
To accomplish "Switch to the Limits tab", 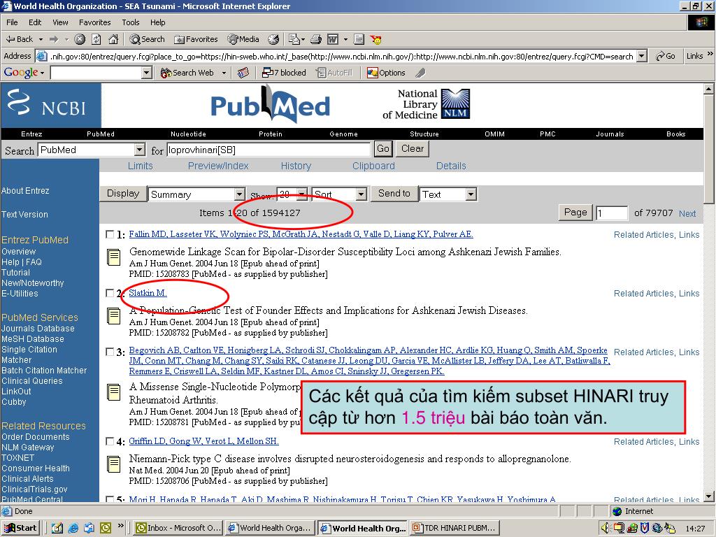I will pos(140,166).
